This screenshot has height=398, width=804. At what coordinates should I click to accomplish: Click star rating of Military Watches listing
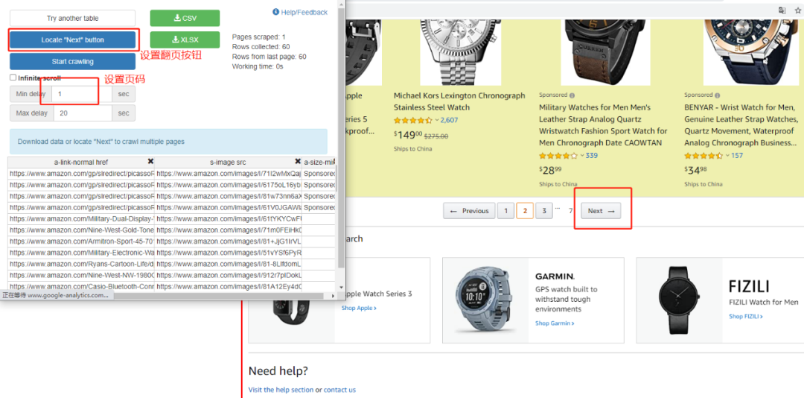pyautogui.click(x=558, y=156)
